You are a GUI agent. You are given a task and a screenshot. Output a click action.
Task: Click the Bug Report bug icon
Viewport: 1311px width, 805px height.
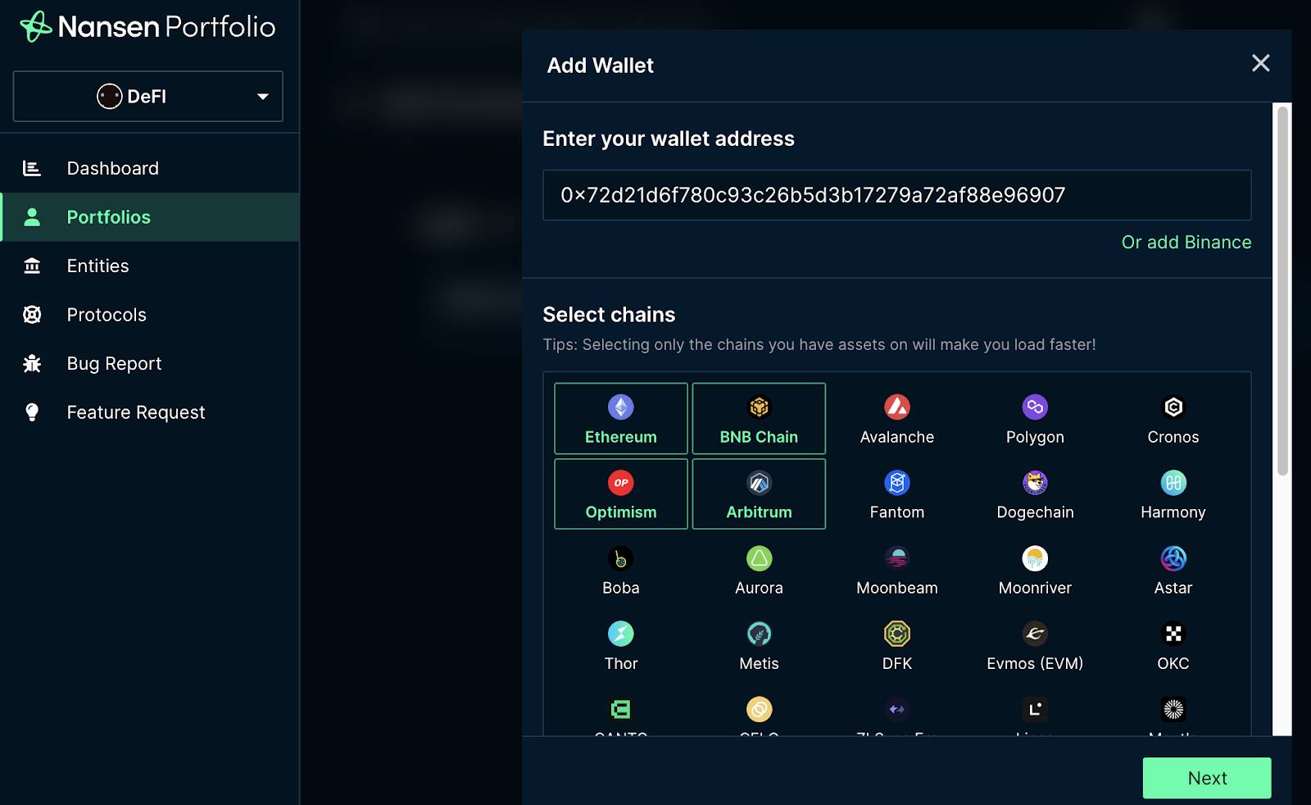32,363
